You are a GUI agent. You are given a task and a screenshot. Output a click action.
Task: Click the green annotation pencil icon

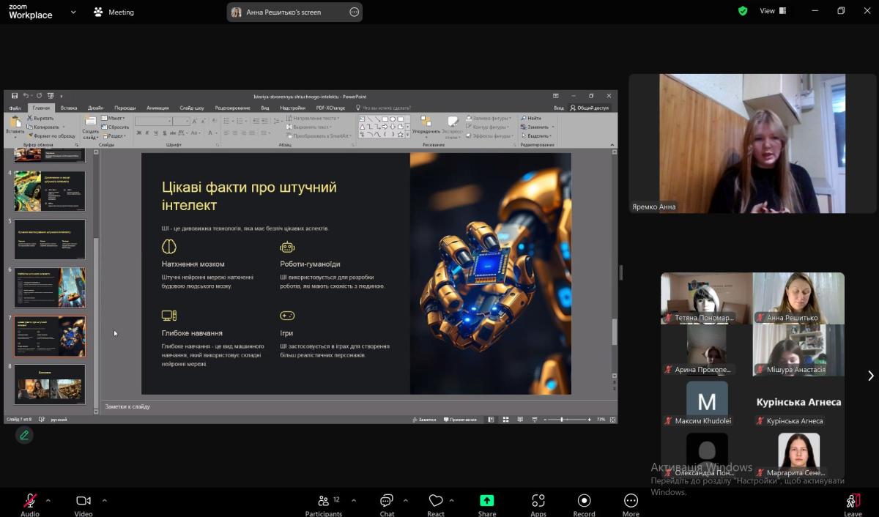pos(24,435)
